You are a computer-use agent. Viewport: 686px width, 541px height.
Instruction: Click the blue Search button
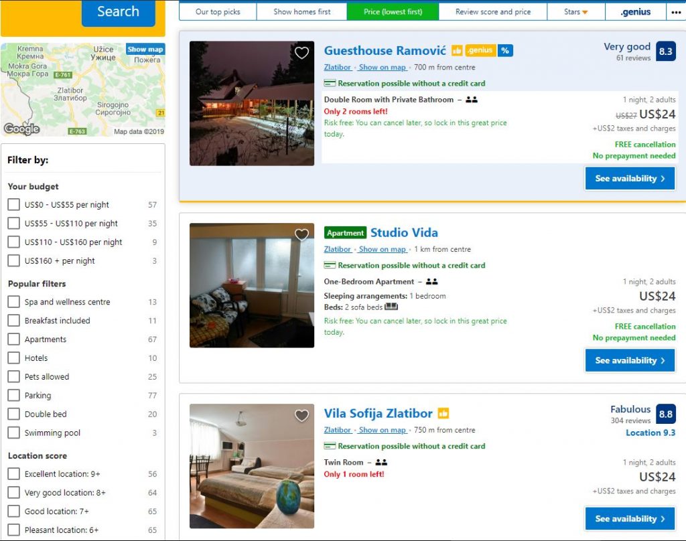tap(118, 12)
